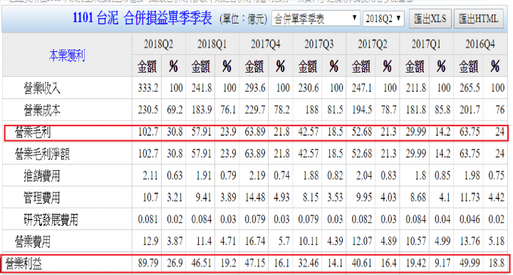Click the 194.5 operating cost value
This screenshot has height=275, width=513.
[x=362, y=110]
